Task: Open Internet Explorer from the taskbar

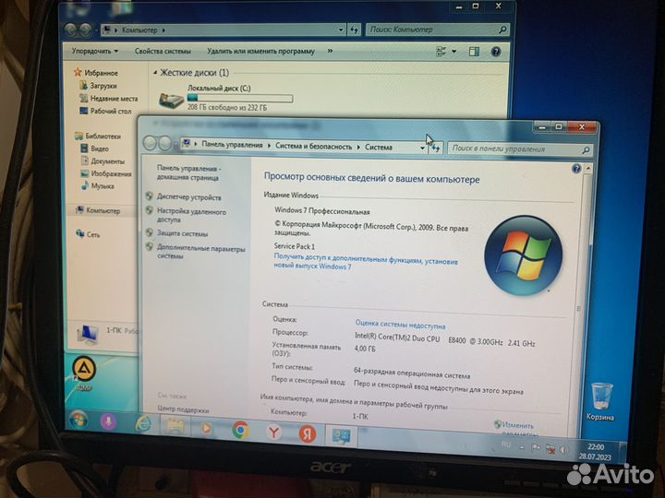Action: pos(143,424)
